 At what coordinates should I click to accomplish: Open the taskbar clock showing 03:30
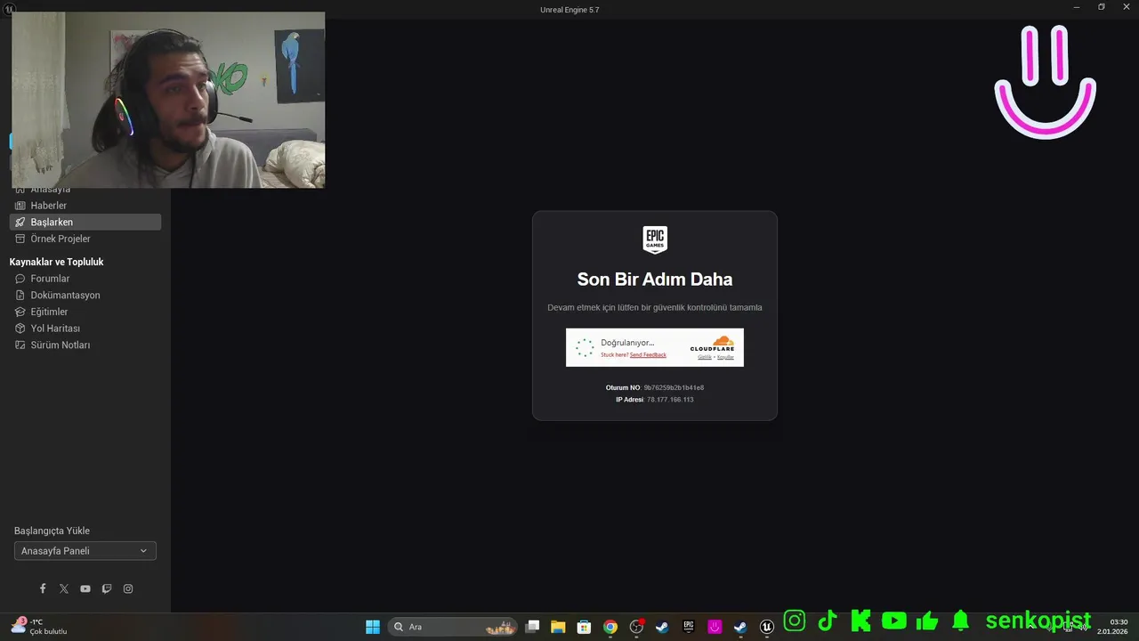[1112, 627]
